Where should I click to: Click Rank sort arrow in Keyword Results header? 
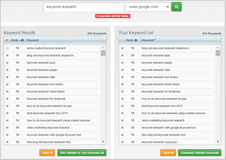pos(20,41)
